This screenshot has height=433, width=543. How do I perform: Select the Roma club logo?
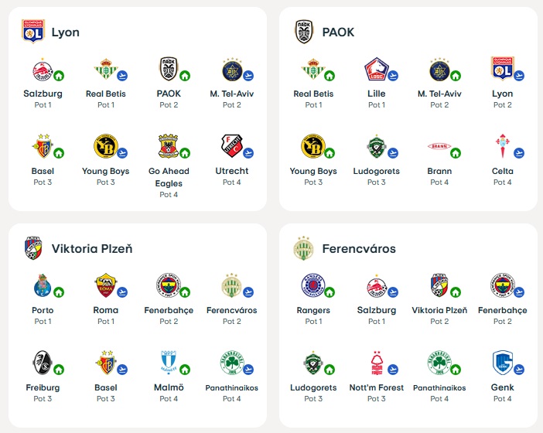point(105,285)
